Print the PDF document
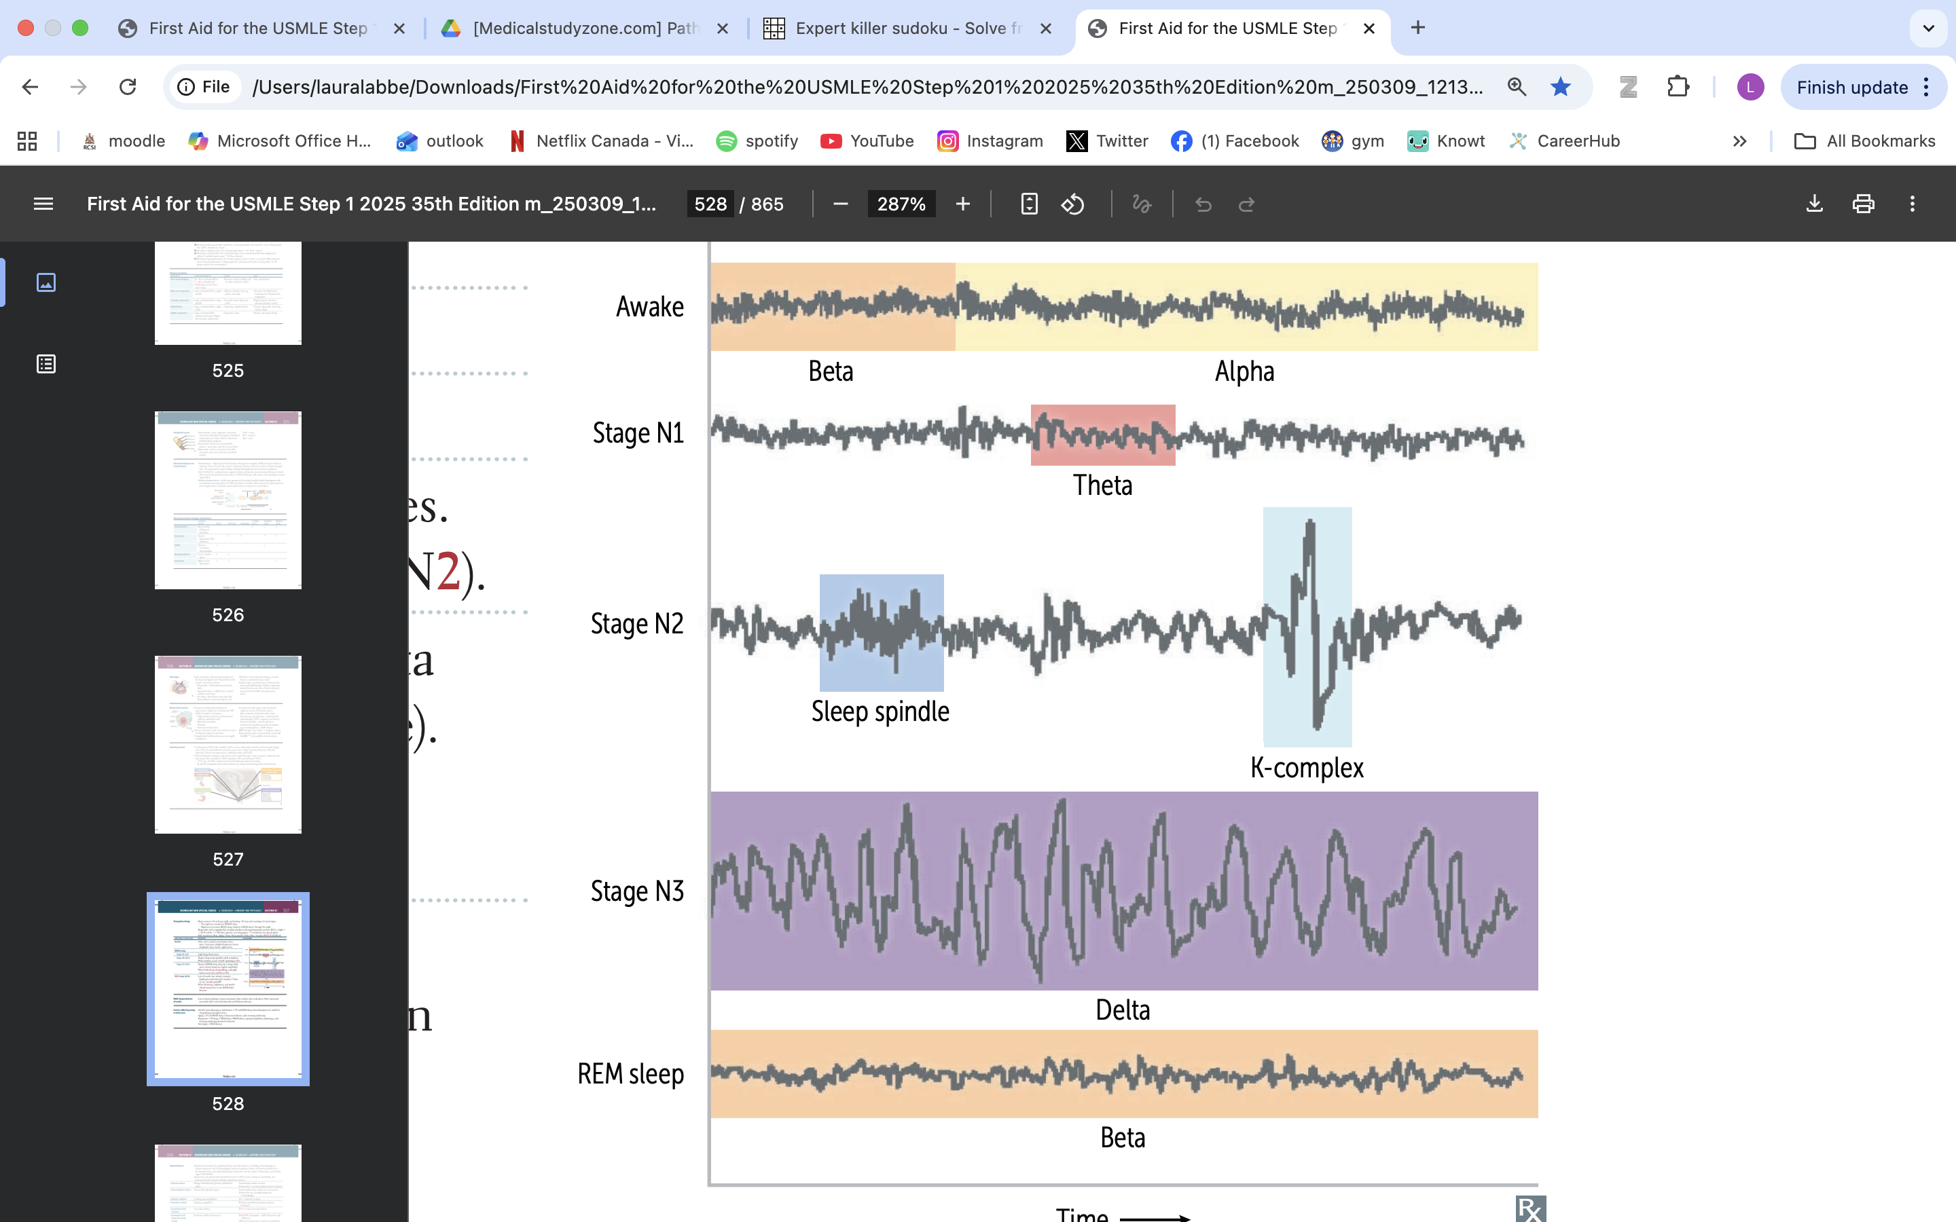The height and width of the screenshot is (1222, 1956). click(1863, 204)
